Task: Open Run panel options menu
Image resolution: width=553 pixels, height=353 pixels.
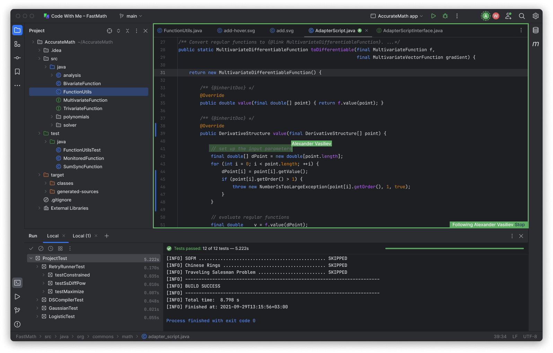Action: [512, 236]
